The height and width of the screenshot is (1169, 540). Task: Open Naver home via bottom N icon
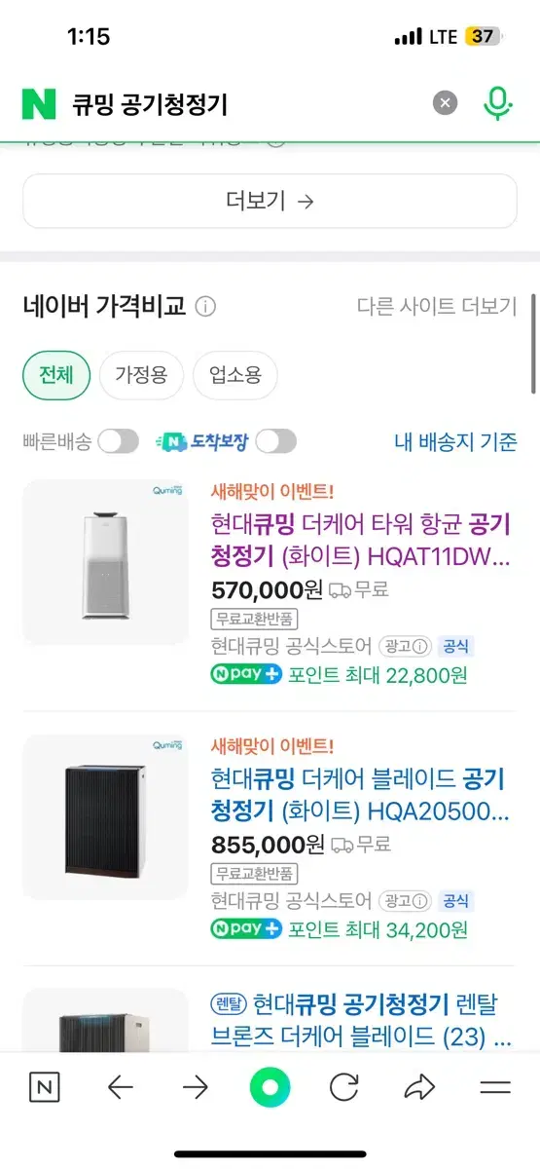coord(44,1087)
